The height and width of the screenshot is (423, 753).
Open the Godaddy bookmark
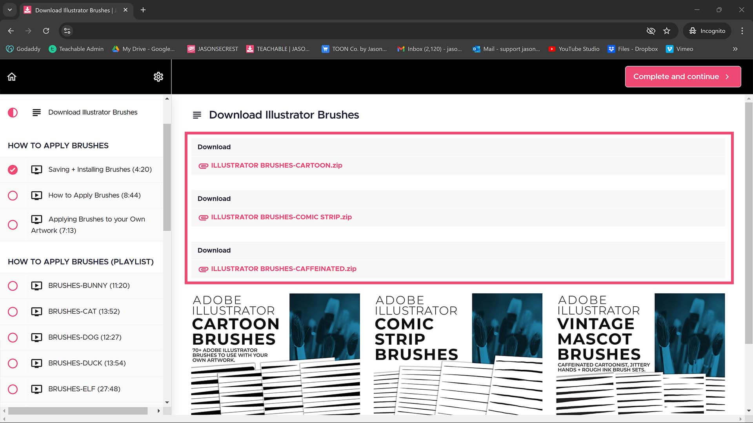coord(23,49)
